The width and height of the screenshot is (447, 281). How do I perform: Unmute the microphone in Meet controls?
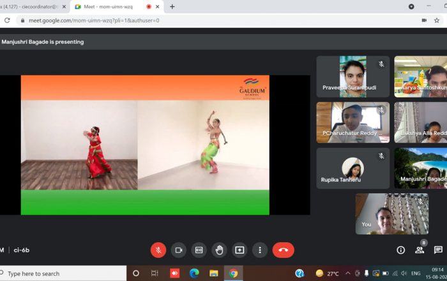(158, 250)
